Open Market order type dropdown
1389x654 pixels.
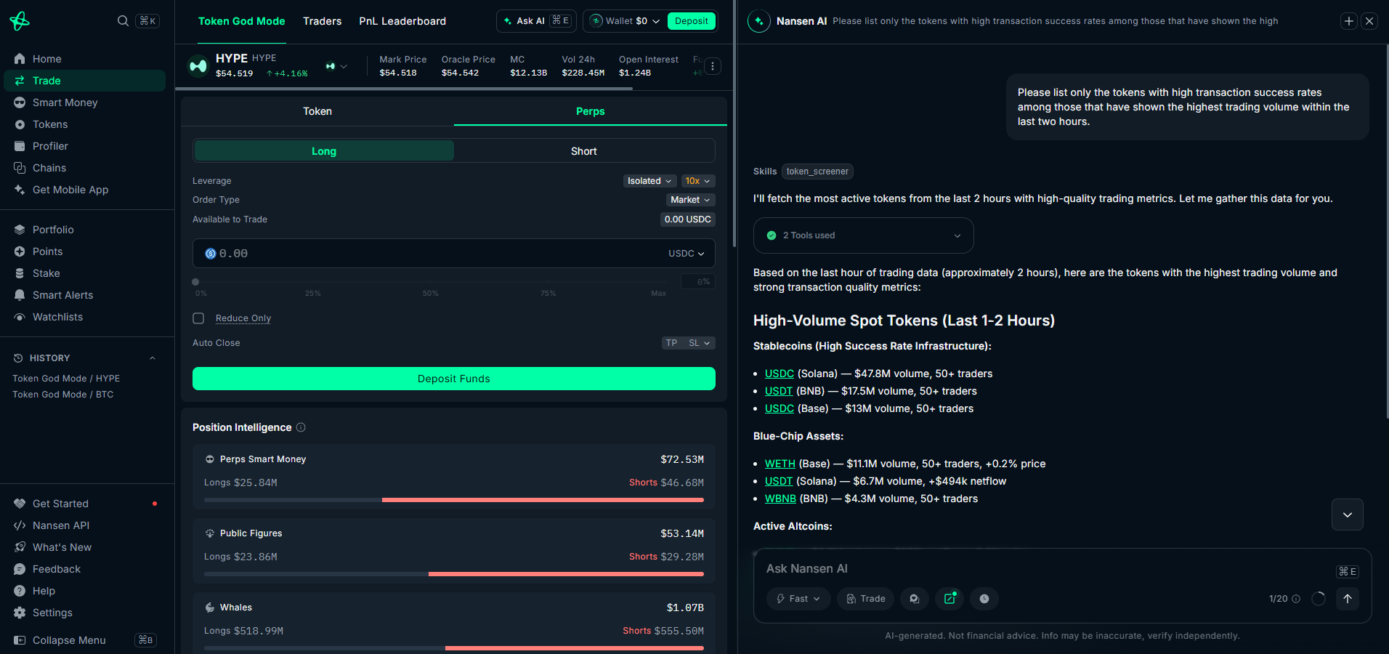click(x=691, y=200)
